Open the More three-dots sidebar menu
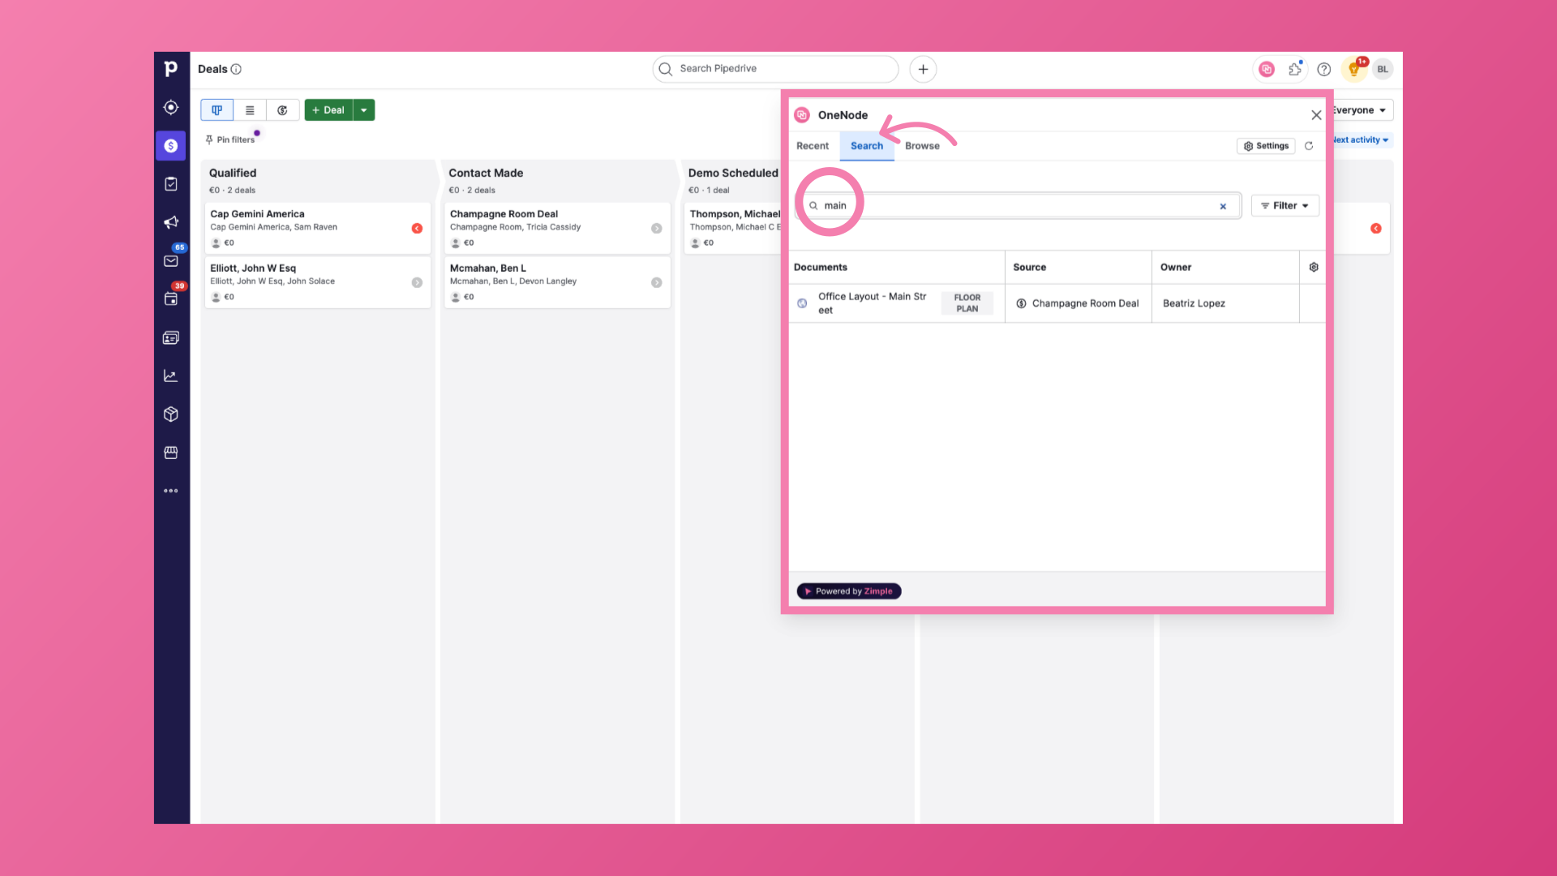The height and width of the screenshot is (876, 1557). [x=171, y=491]
